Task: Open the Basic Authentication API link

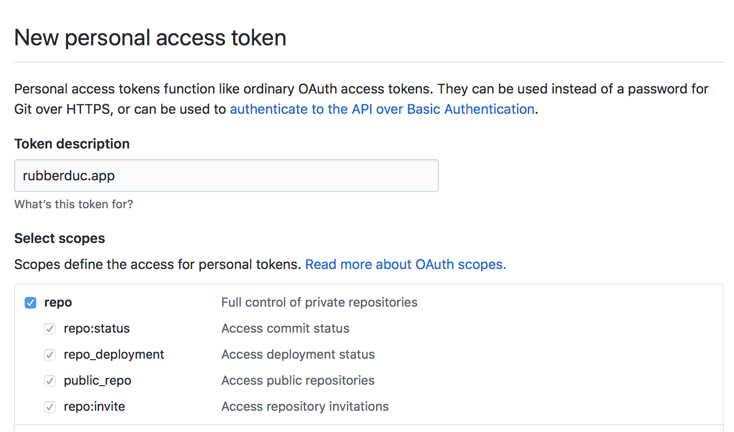Action: [x=382, y=109]
